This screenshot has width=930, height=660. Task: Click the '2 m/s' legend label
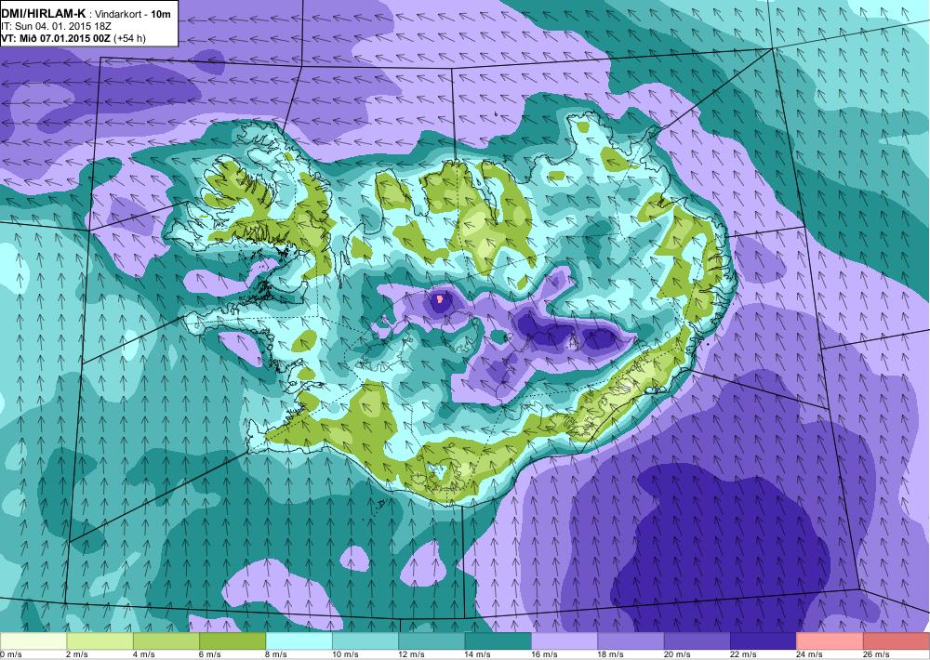click(x=77, y=654)
